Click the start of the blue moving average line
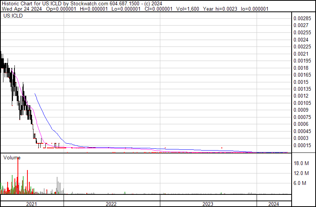Viewport: 316px width, 207px height. (x=35, y=94)
